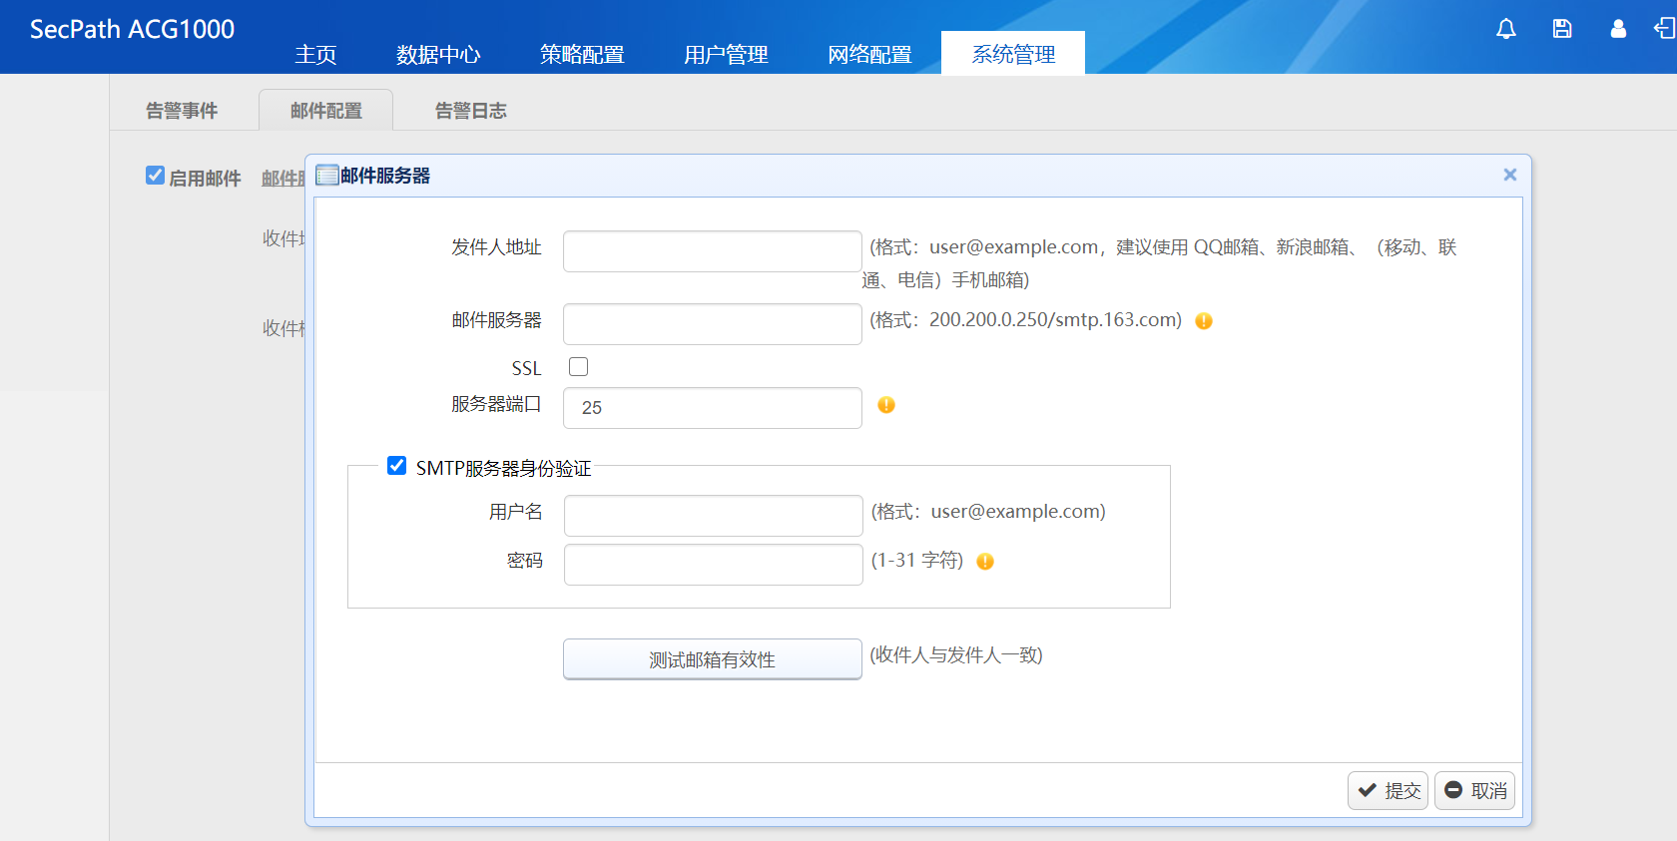The width and height of the screenshot is (1677, 841).
Task: Switch to the 告警日志 tab
Action: (x=471, y=111)
